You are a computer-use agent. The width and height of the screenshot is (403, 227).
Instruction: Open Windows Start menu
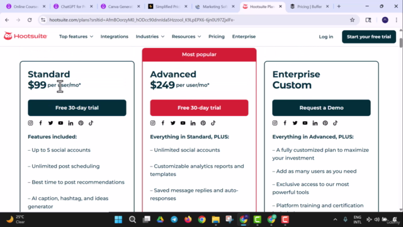click(118, 219)
